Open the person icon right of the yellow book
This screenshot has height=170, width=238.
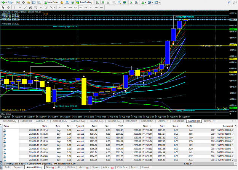click(67, 2)
